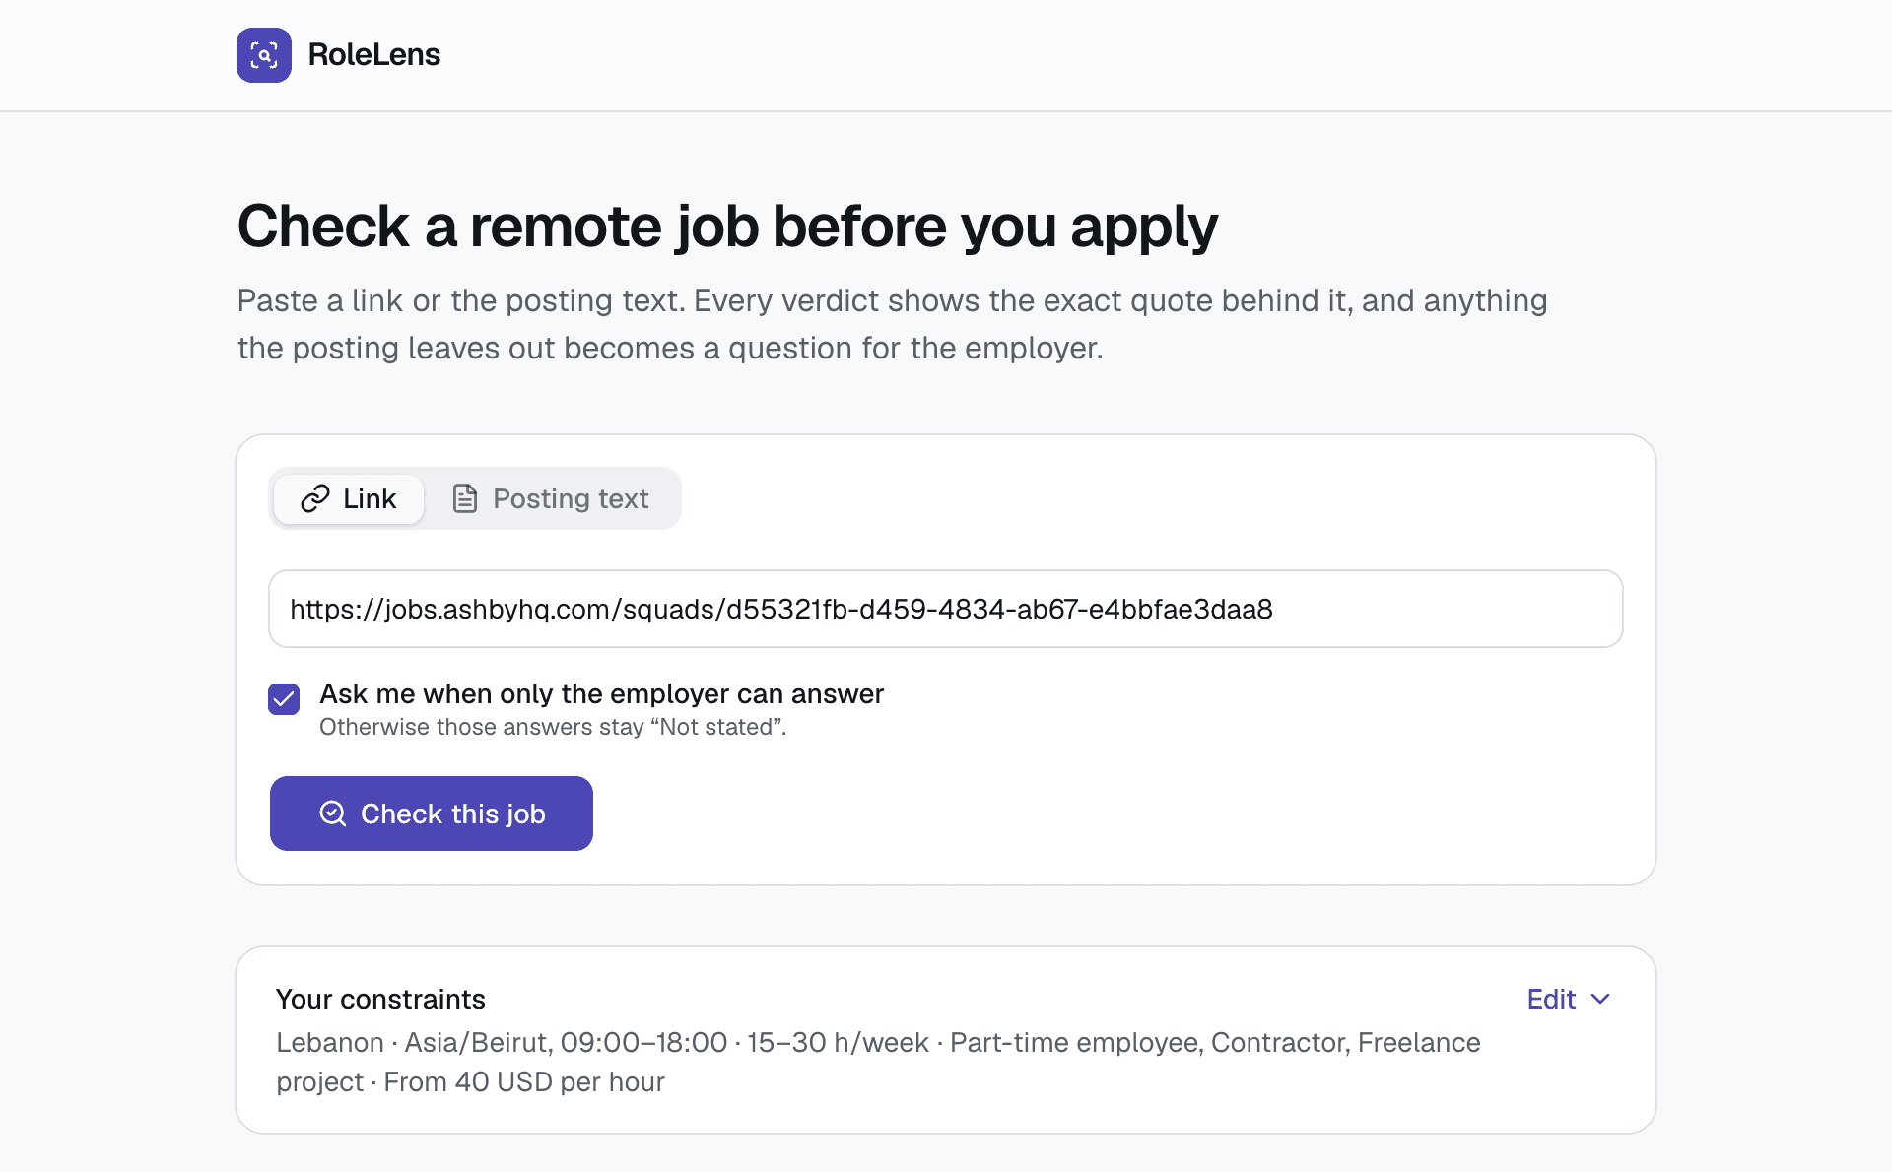This screenshot has width=1892, height=1172.
Task: Click "Otherwise those answers stay Not stated" hint
Action: click(x=553, y=727)
